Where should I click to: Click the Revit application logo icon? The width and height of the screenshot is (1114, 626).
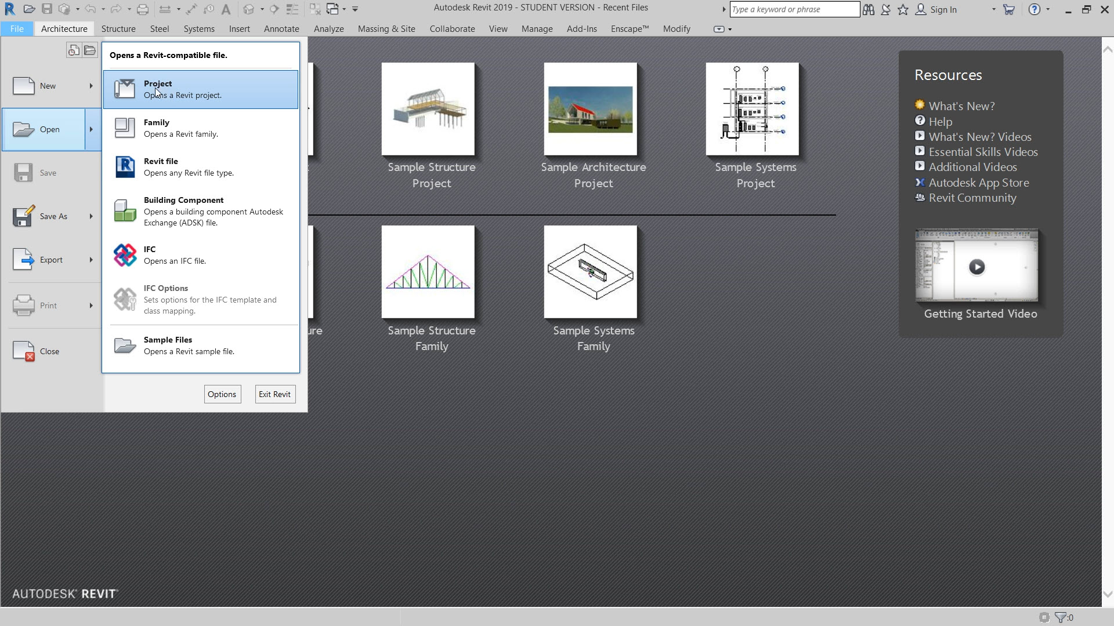(10, 9)
